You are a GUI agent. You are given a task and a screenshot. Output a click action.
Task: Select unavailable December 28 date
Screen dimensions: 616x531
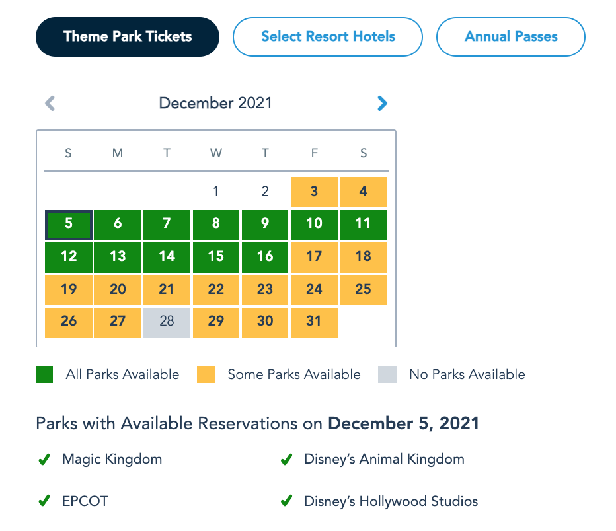pyautogui.click(x=167, y=322)
